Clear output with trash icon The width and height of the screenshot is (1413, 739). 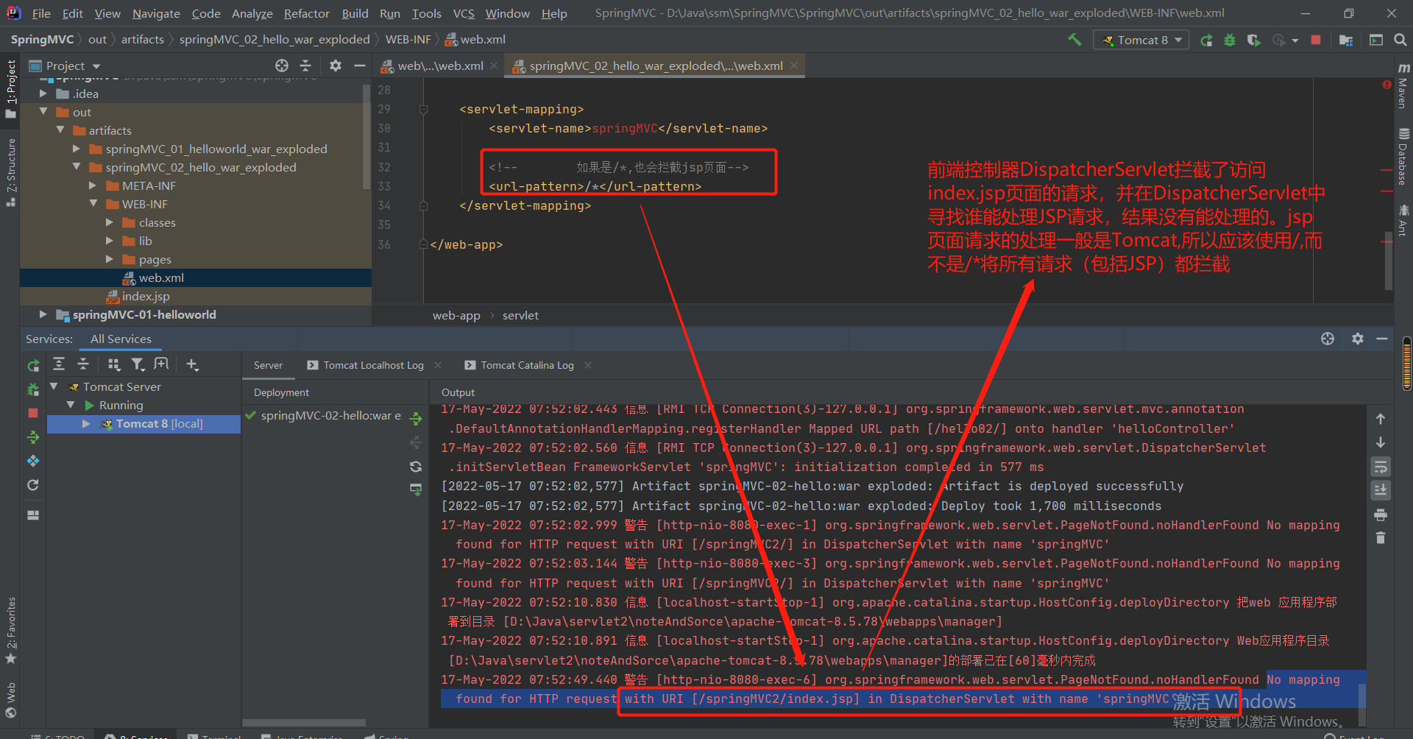click(x=1381, y=538)
